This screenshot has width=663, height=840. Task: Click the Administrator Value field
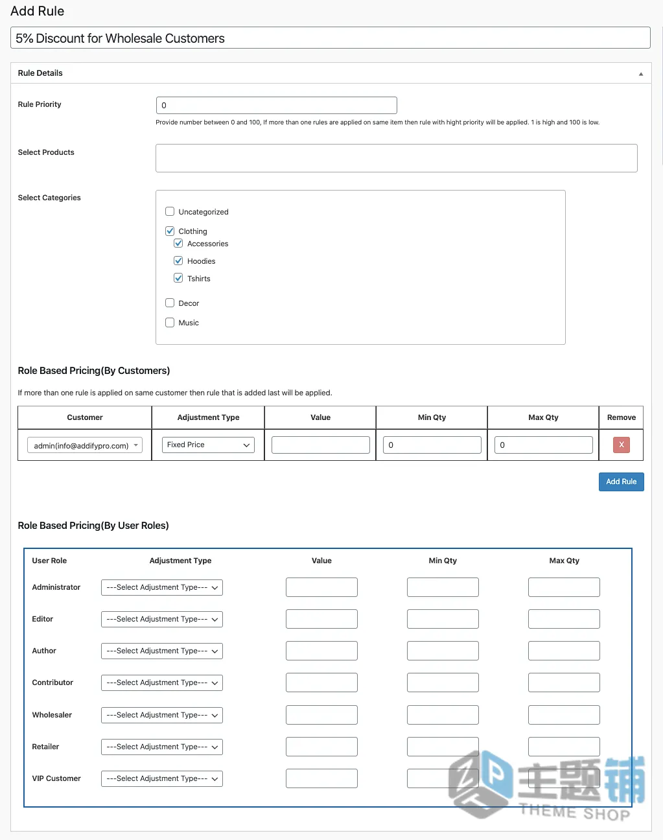[321, 587]
